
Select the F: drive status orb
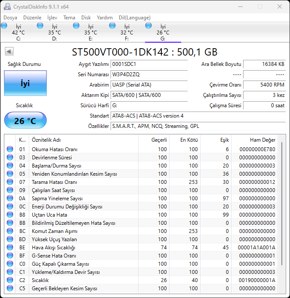click(112, 25)
